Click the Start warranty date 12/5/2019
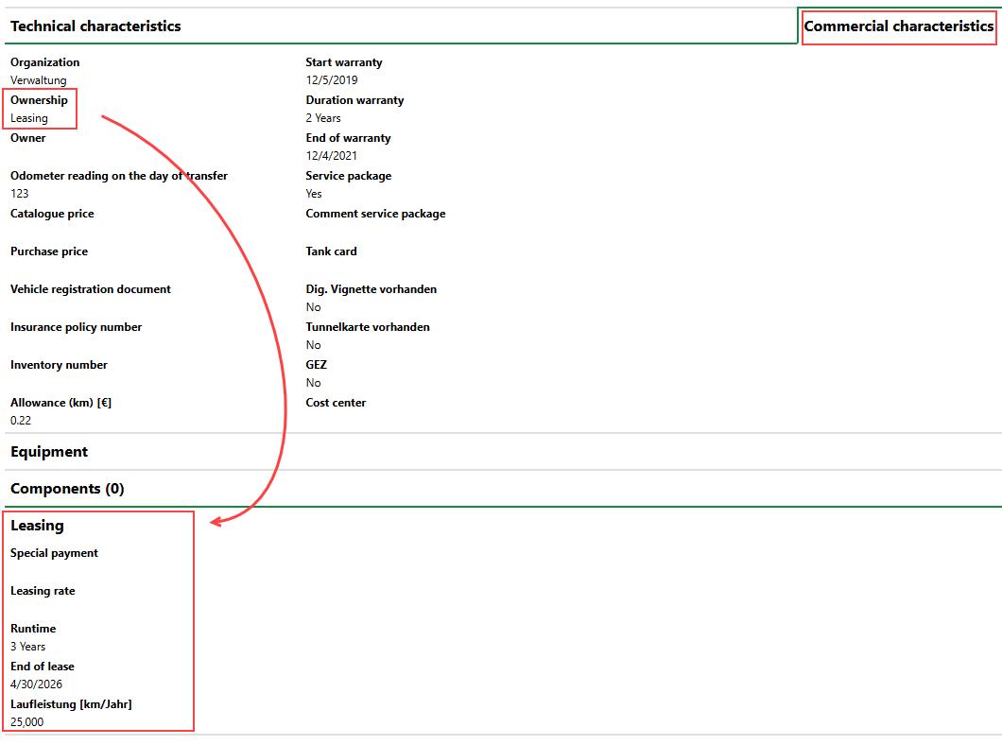The height and width of the screenshot is (745, 1002). click(332, 80)
